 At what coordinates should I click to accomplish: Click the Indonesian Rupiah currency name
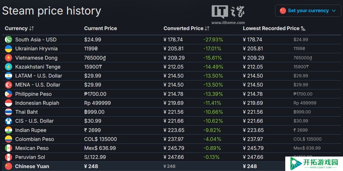[x=37, y=103]
